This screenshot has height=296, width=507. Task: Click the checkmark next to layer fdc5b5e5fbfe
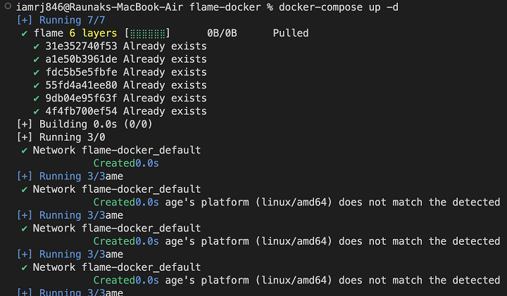[x=37, y=72]
